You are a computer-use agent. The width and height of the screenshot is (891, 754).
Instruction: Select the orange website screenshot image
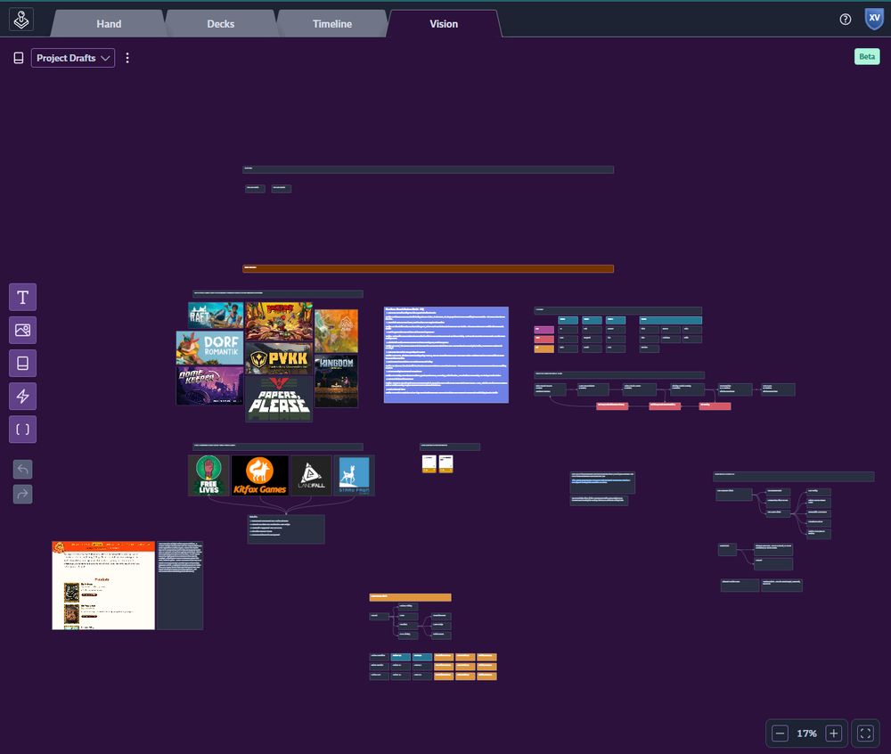[x=103, y=586]
